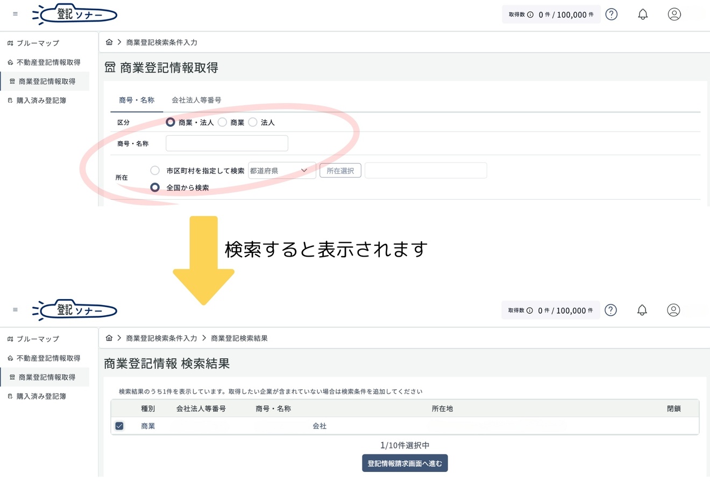Click 商号・名称 column header in results table
Image resolution: width=710 pixels, height=501 pixels.
pos(273,409)
